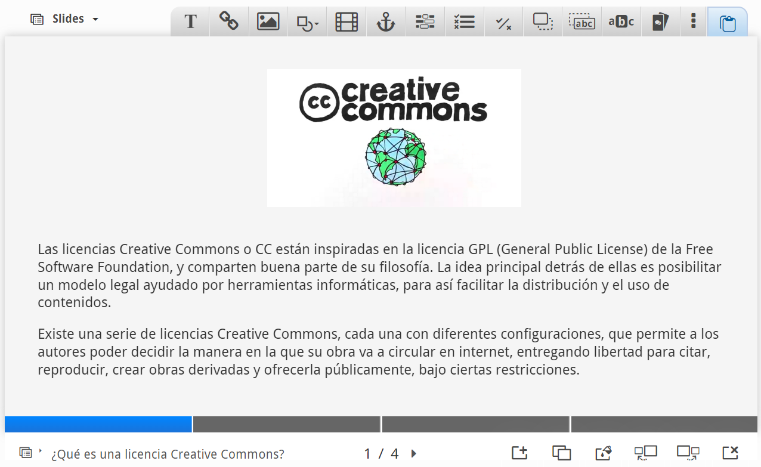The width and height of the screenshot is (761, 467).
Task: Select the Creative Commons logo image
Action: point(394,138)
